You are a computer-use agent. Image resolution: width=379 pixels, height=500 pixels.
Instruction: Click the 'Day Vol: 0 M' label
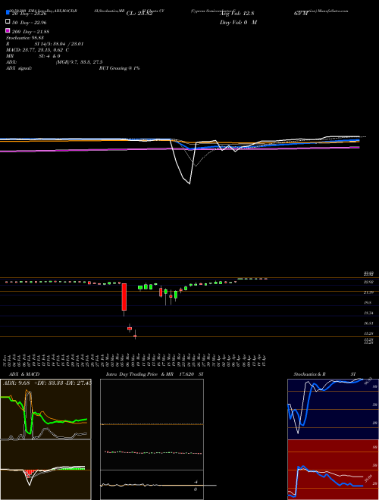tap(238, 22)
